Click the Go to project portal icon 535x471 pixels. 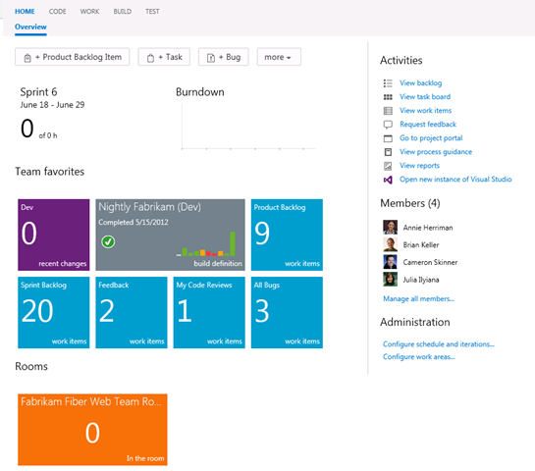click(388, 138)
